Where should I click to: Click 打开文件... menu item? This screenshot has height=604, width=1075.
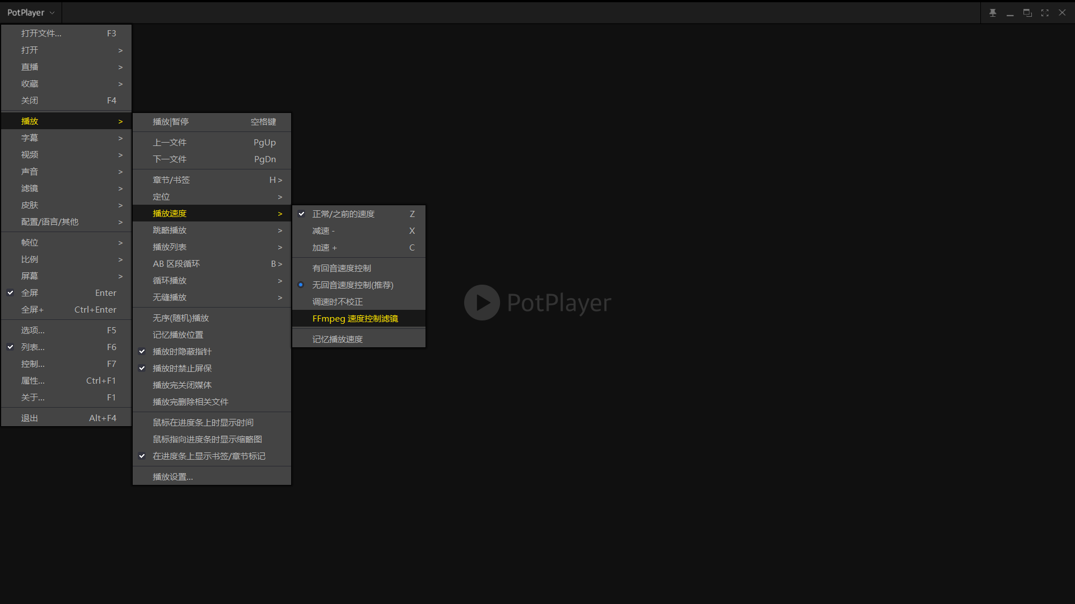tap(67, 33)
